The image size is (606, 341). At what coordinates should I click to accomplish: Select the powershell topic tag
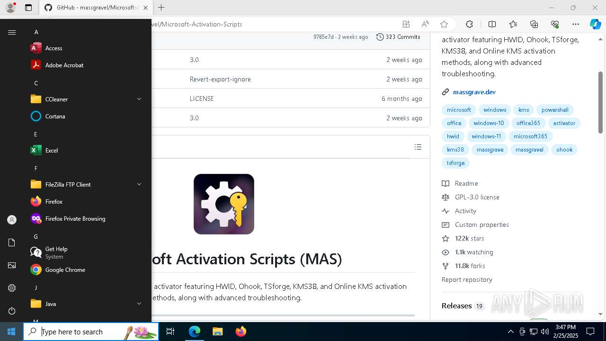[555, 110]
